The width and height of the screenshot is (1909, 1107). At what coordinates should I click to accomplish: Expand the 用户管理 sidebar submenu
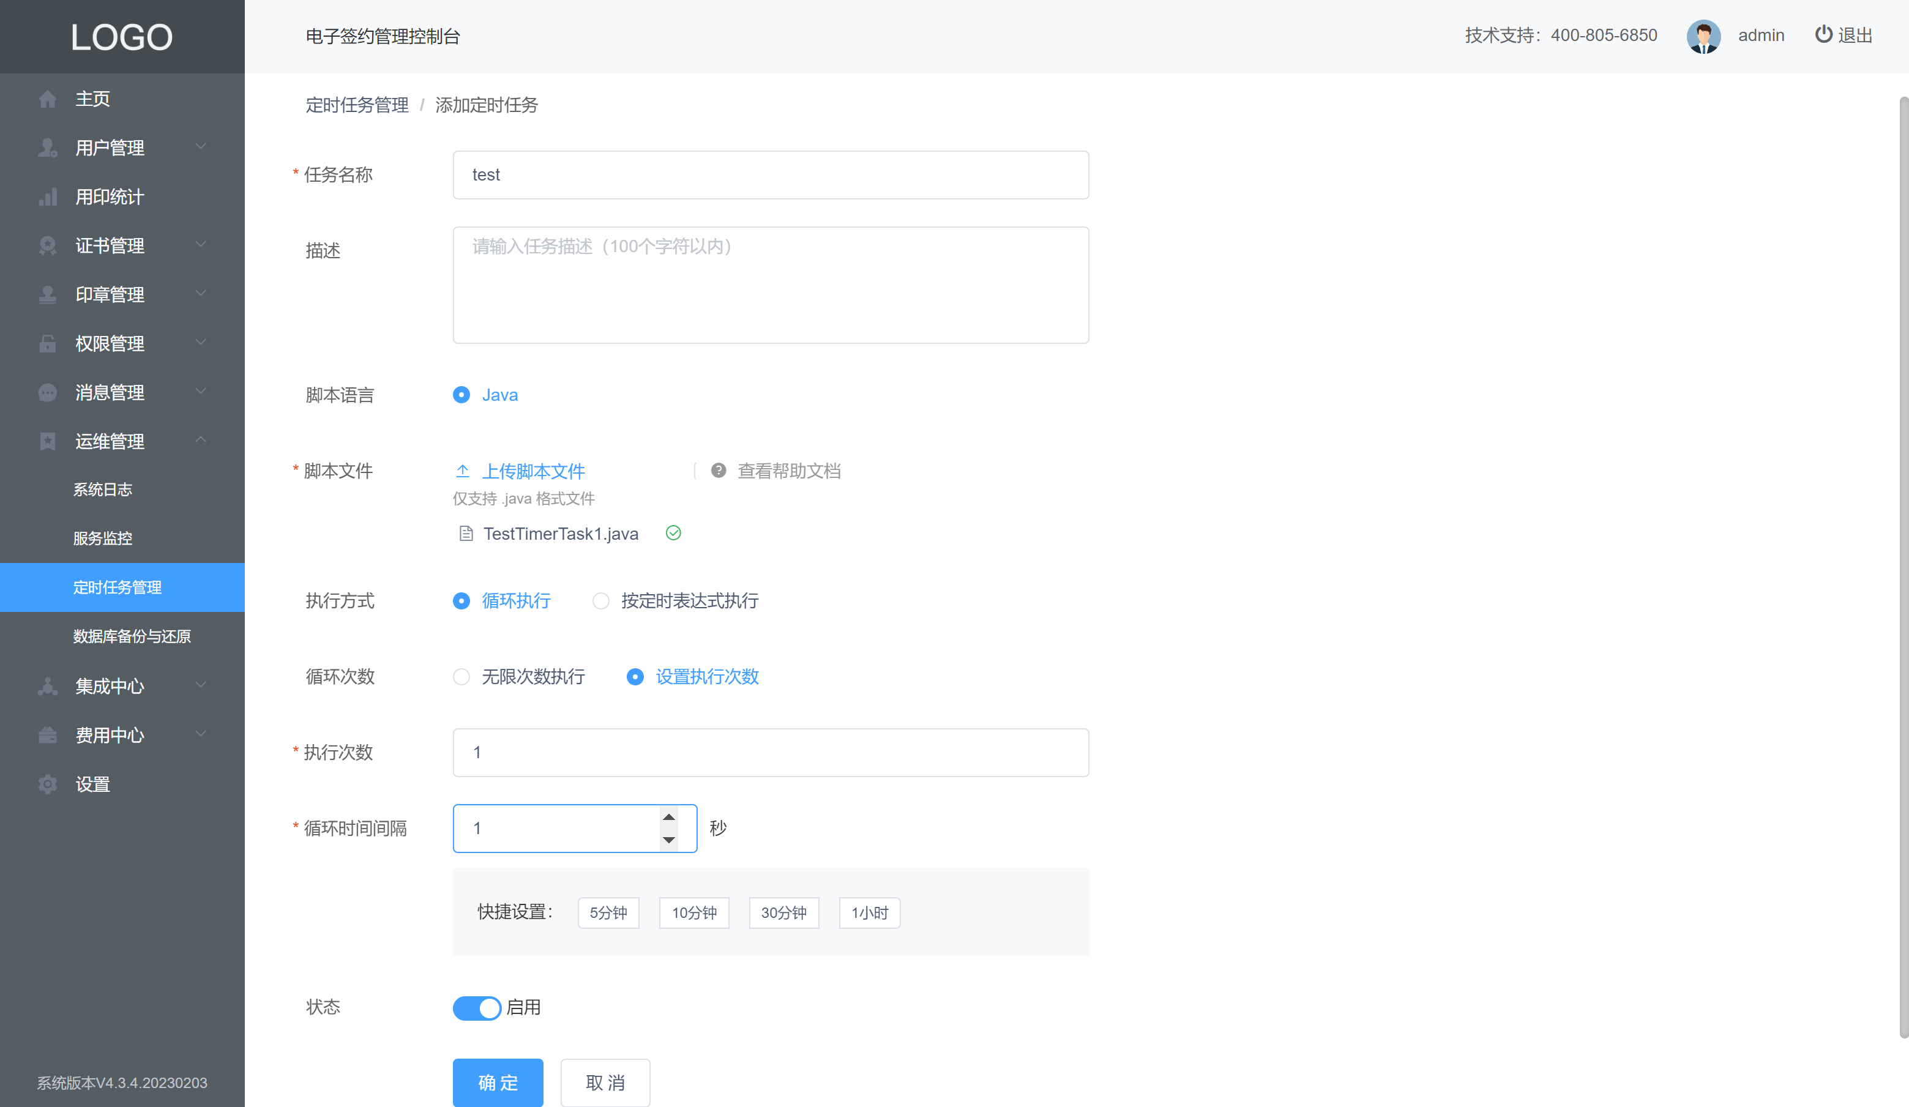click(x=201, y=147)
